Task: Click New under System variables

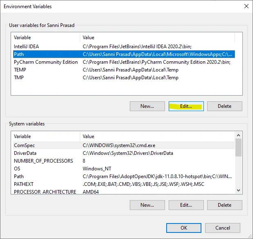Action: coord(147,205)
